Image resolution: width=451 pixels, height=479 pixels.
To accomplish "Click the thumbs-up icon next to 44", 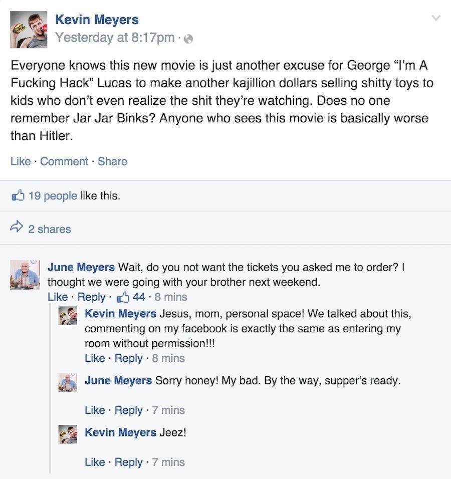I will click(x=122, y=297).
